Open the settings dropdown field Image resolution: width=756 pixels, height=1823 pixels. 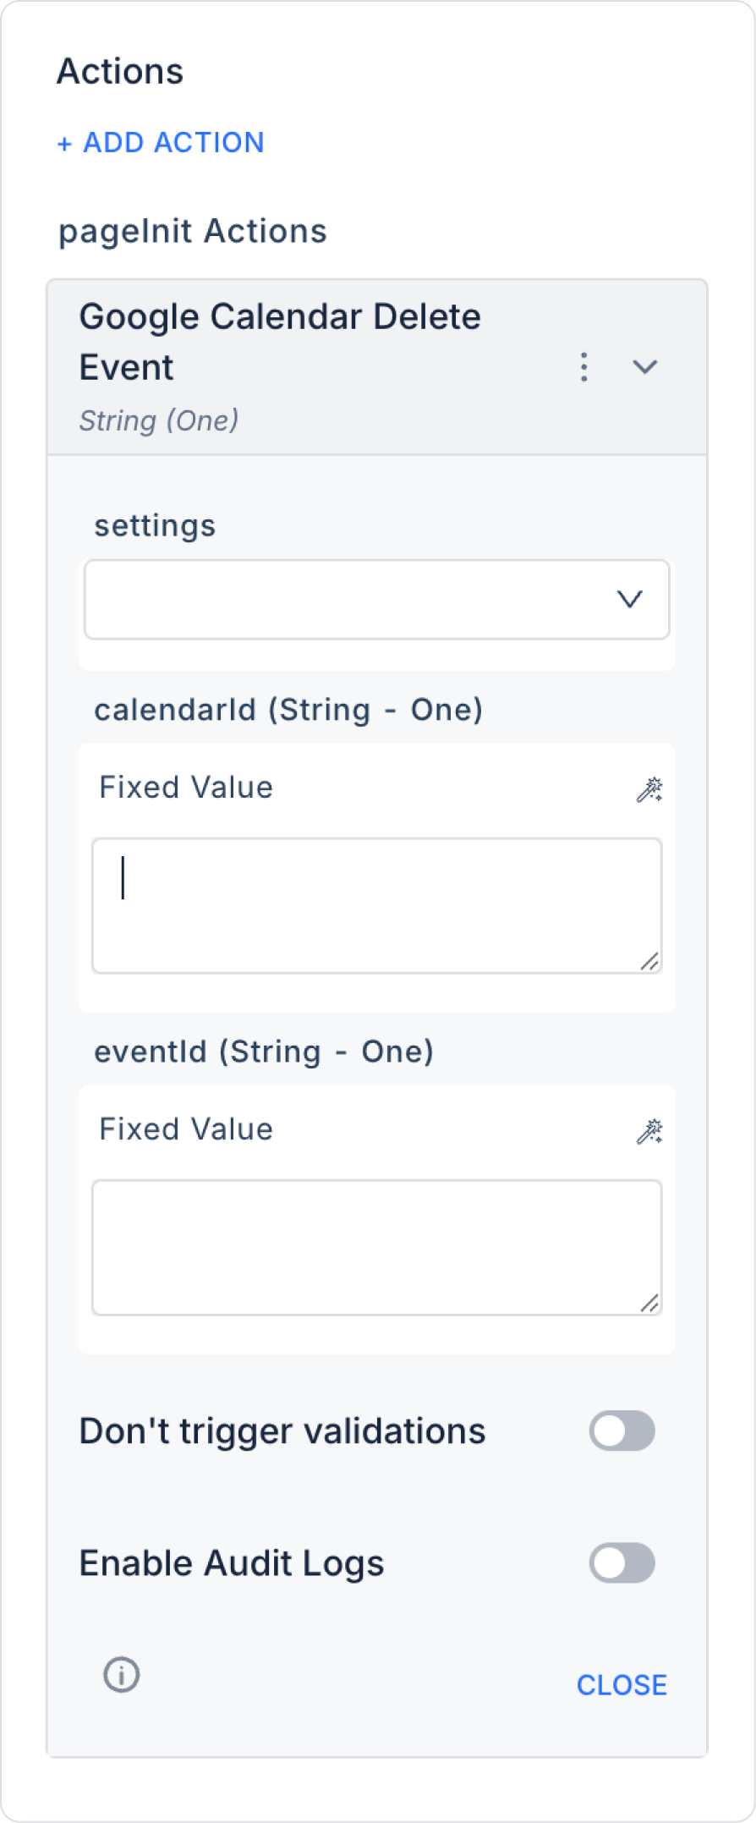pos(355,600)
